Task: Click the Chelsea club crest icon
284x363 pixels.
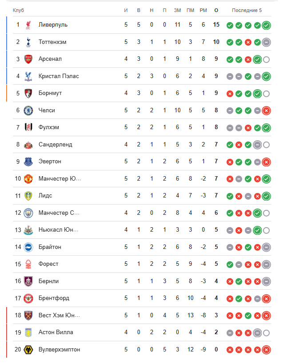Action: pyautogui.click(x=28, y=110)
